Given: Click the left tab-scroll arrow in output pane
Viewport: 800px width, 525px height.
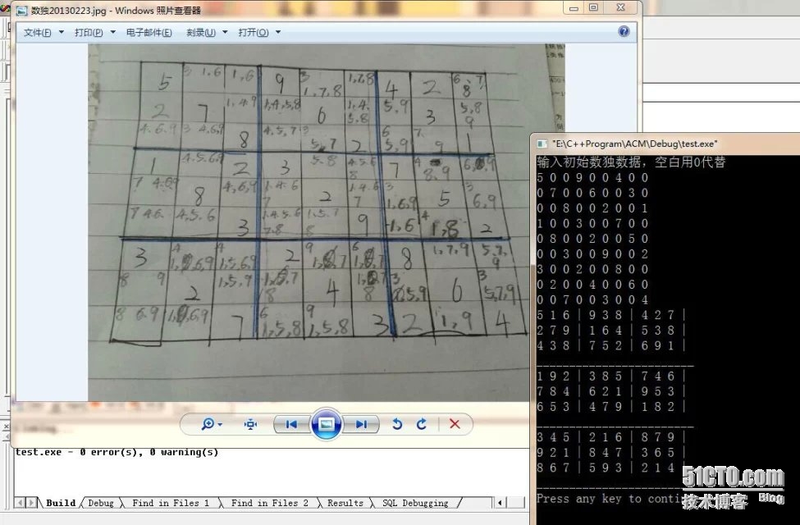Looking at the screenshot, I should [21, 503].
